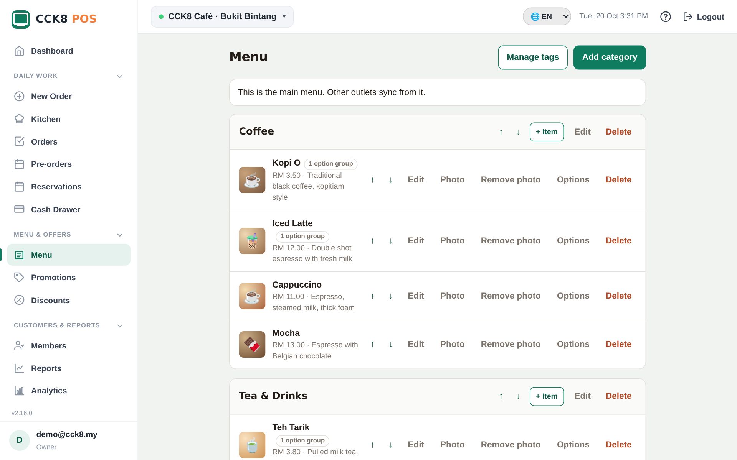The image size is (737, 460).
Task: Click the Manage tags button
Action: 532,58
